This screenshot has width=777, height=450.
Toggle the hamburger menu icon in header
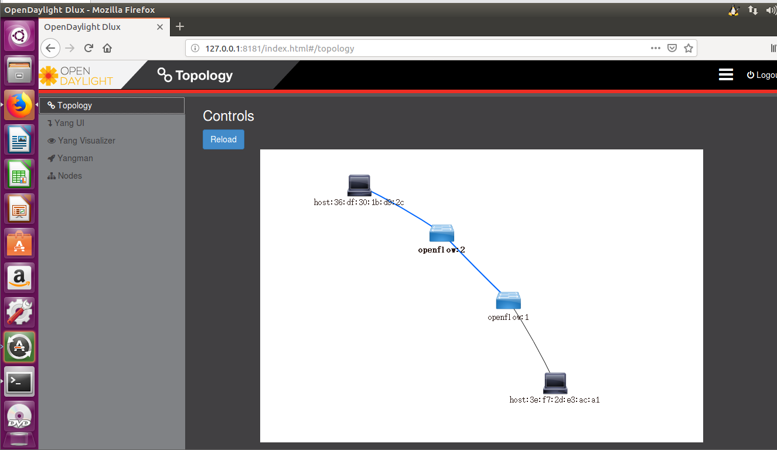click(726, 74)
